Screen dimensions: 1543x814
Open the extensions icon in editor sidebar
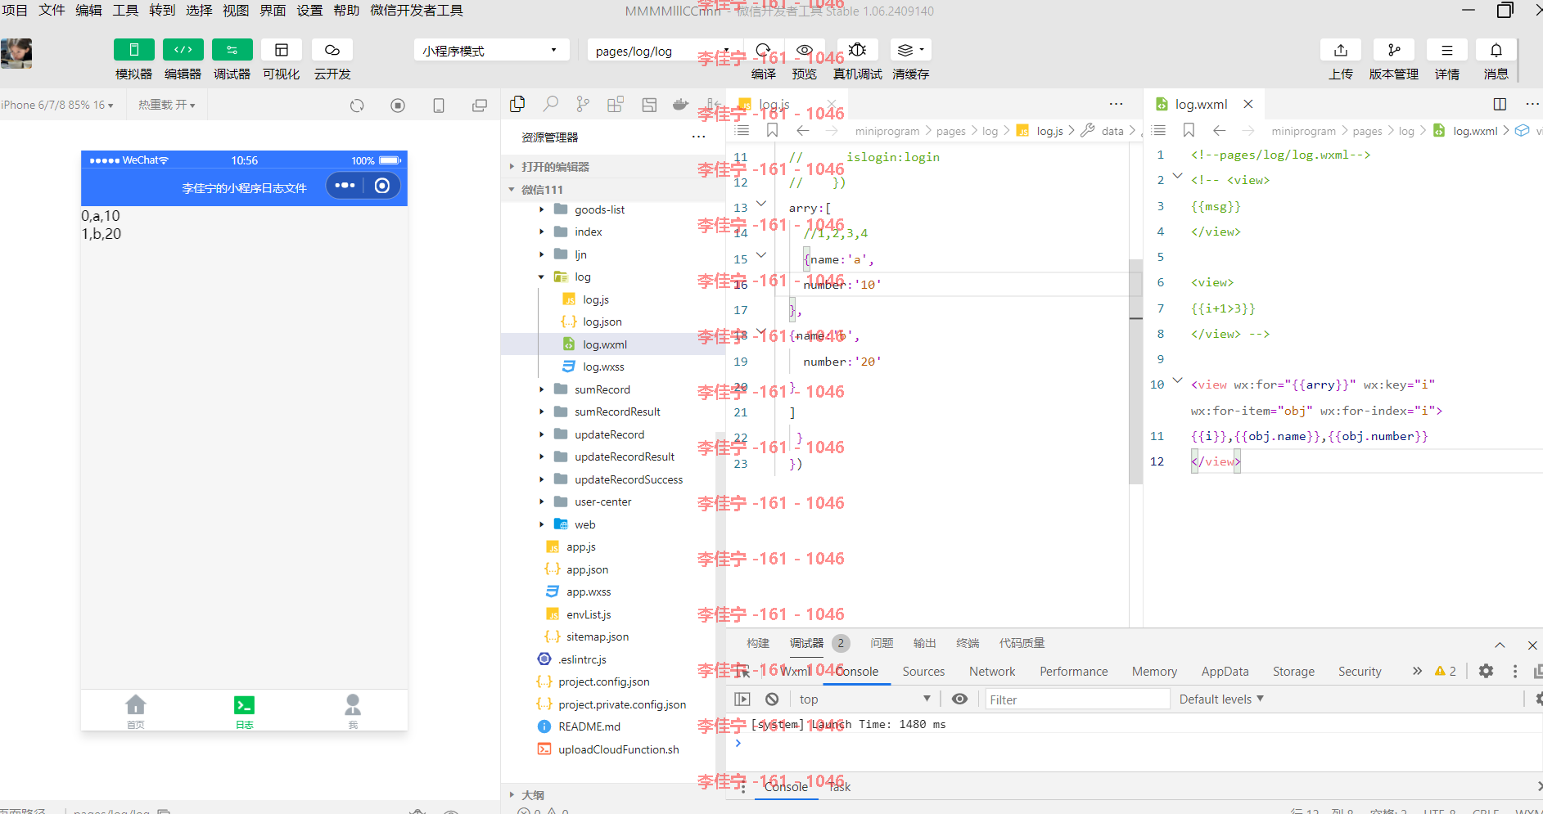616,104
